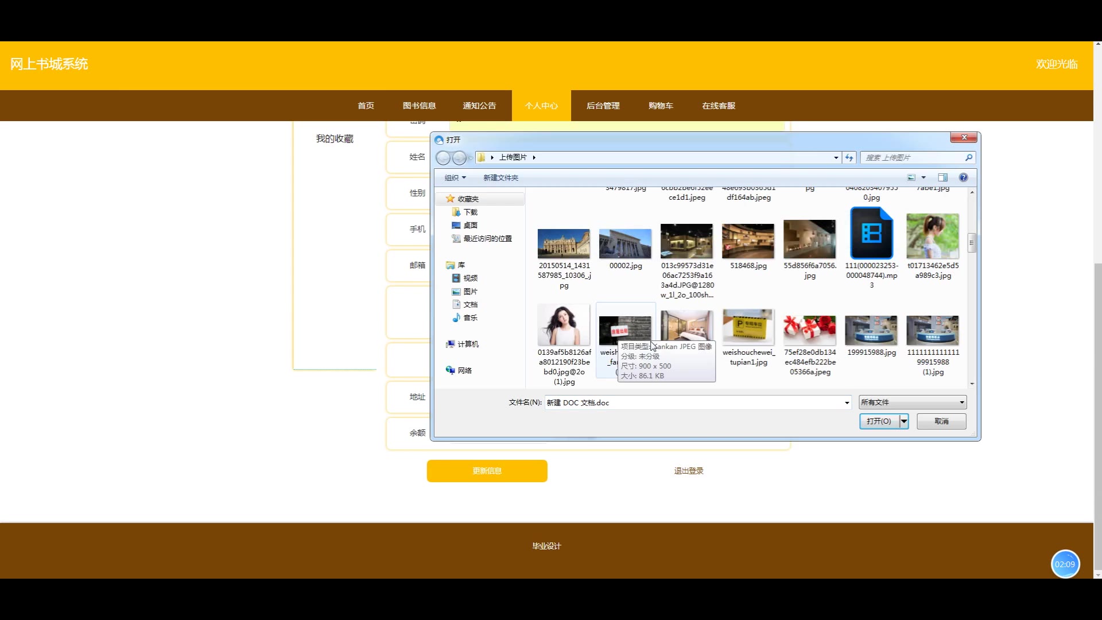Open Downloads folder in favorites
Viewport: 1102px width, 620px height.
470,212
